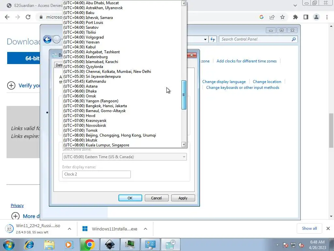
Task: Choose (UTC+05:00) Qyzylorda from the list
Action: tap(122, 67)
